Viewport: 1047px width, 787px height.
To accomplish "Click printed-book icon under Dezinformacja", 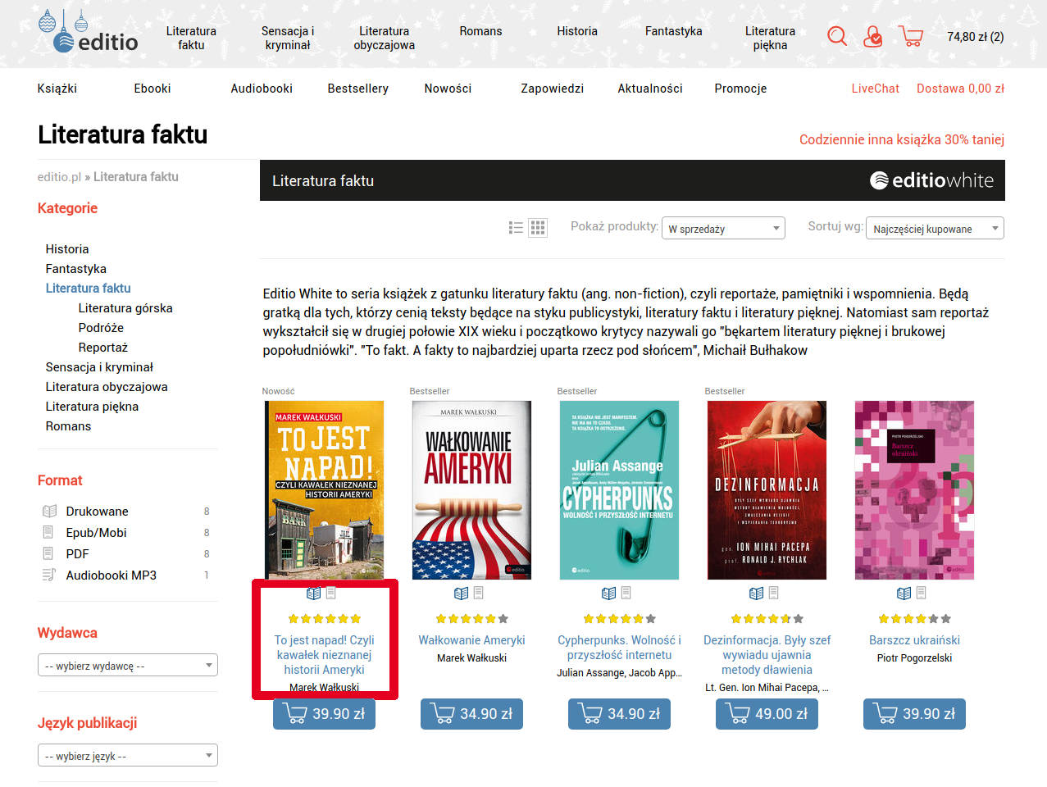I will (x=756, y=593).
